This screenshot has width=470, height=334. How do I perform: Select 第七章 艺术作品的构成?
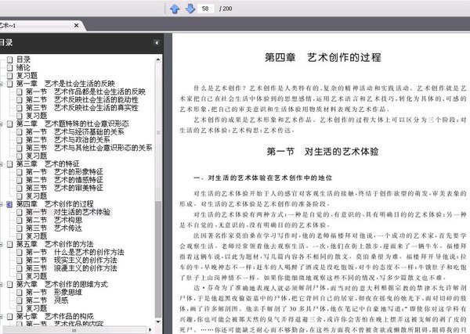[55, 316]
